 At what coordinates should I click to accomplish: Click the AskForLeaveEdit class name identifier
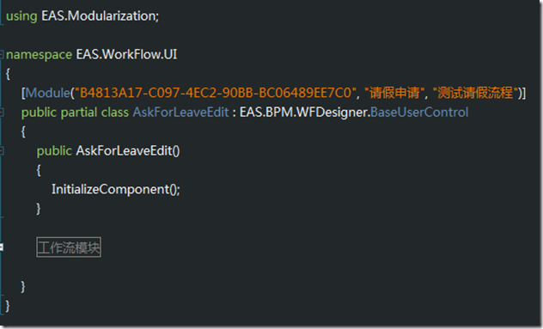(180, 113)
